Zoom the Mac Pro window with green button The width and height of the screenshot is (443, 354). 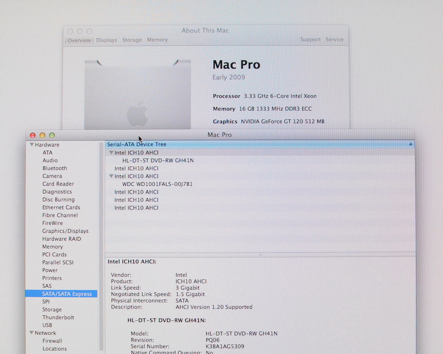(x=52, y=135)
